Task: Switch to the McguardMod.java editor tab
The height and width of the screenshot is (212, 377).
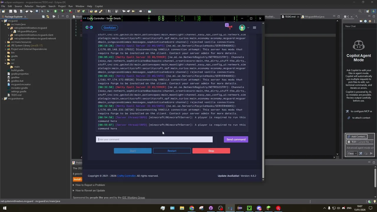Action: point(315,17)
